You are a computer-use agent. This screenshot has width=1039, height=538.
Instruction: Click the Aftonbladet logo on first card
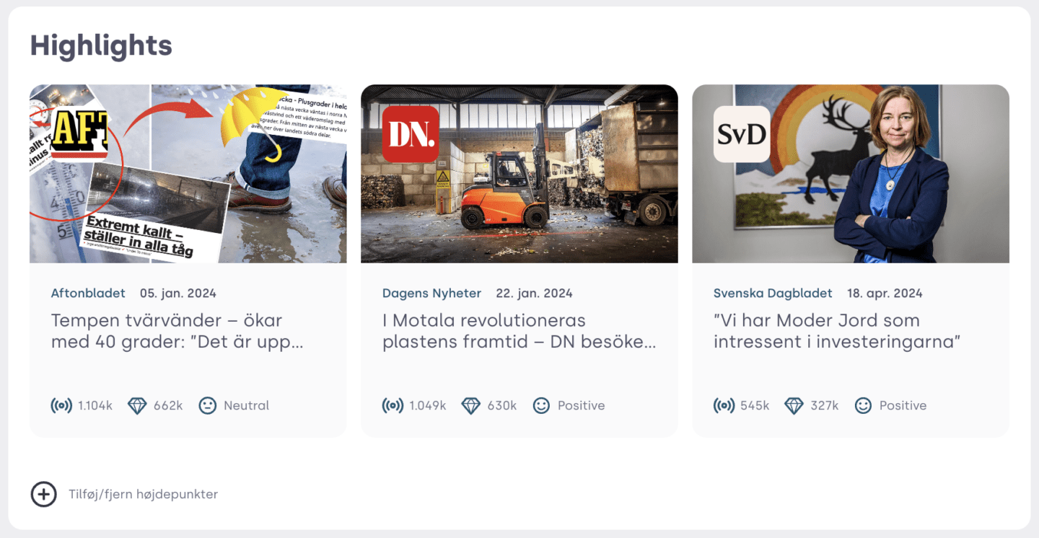[79, 134]
